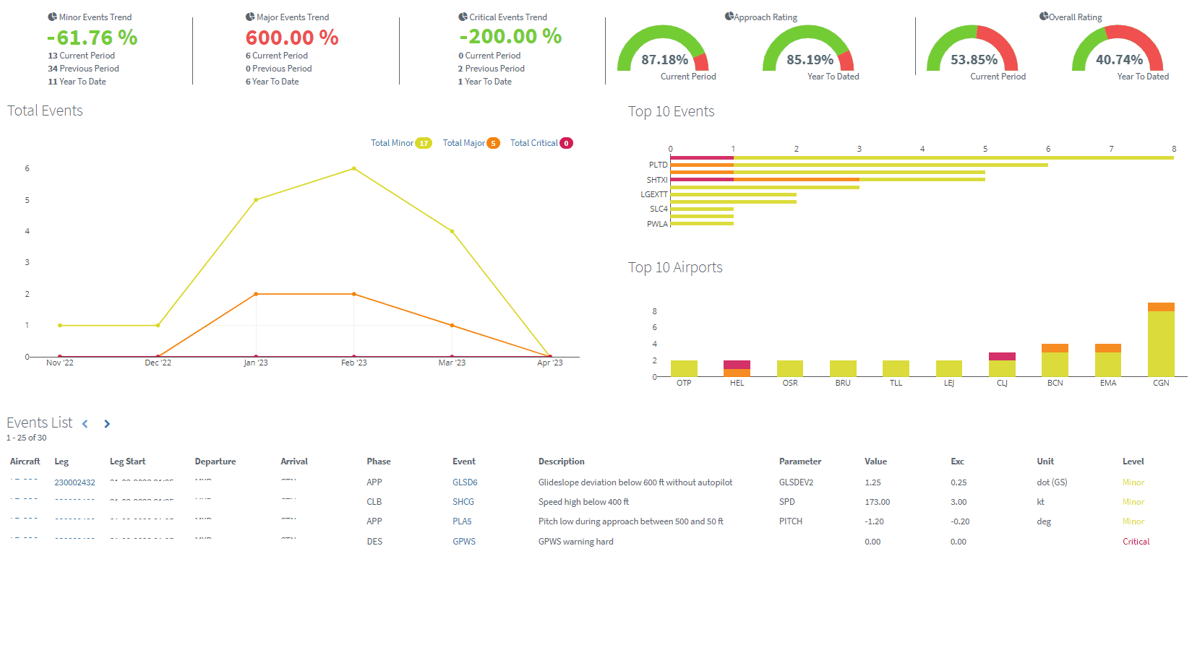This screenshot has width=1192, height=650.
Task: Sort events by Leg Start column header
Action: [x=127, y=461]
